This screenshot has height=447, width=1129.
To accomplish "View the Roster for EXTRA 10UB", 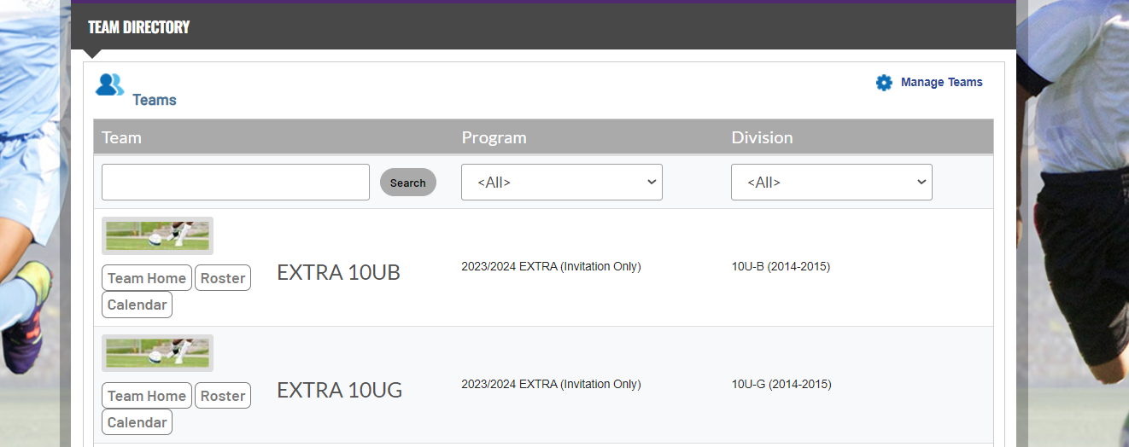I will click(x=223, y=278).
